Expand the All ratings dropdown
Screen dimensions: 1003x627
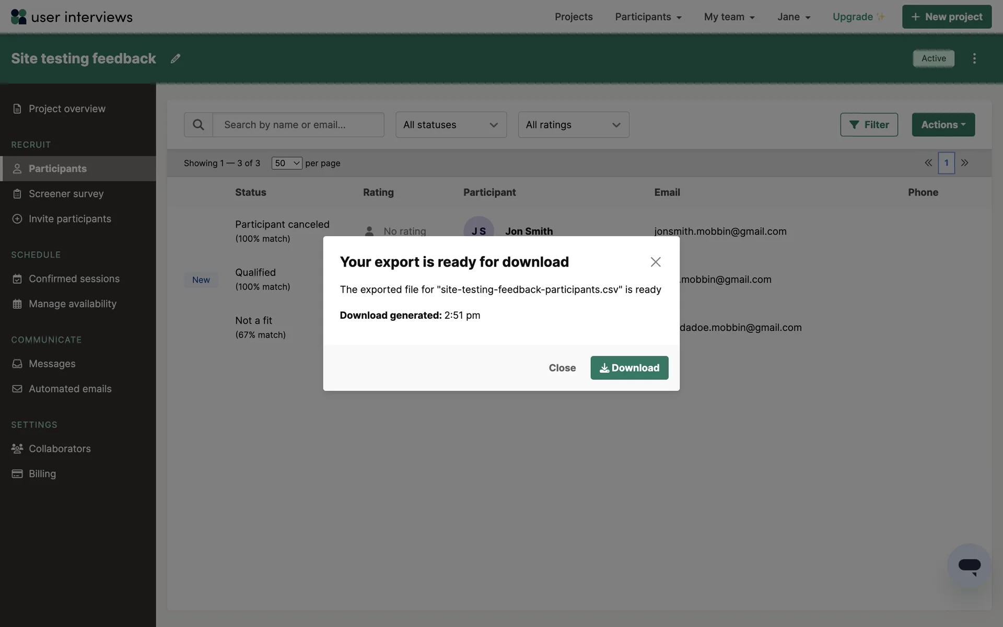pos(573,125)
